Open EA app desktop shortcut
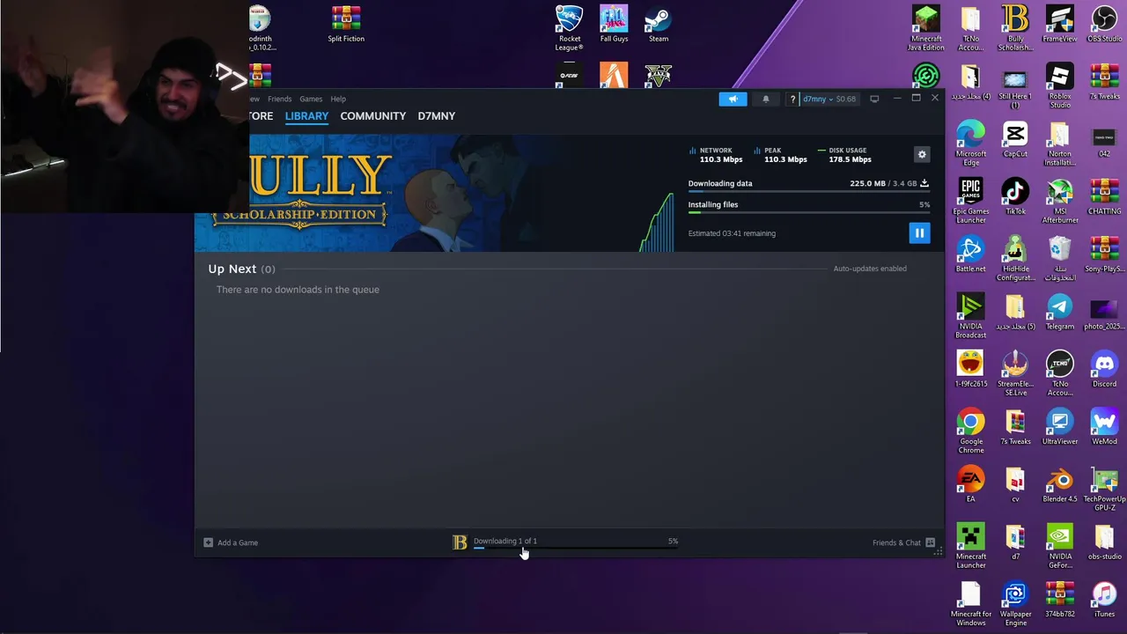The width and height of the screenshot is (1127, 634). pyautogui.click(x=970, y=484)
